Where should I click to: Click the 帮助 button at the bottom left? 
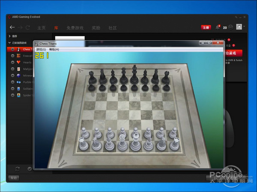click(14, 178)
